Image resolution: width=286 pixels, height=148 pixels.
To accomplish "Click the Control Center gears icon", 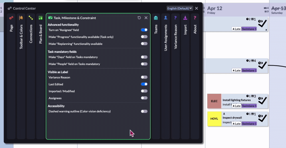I will (x=9, y=8).
